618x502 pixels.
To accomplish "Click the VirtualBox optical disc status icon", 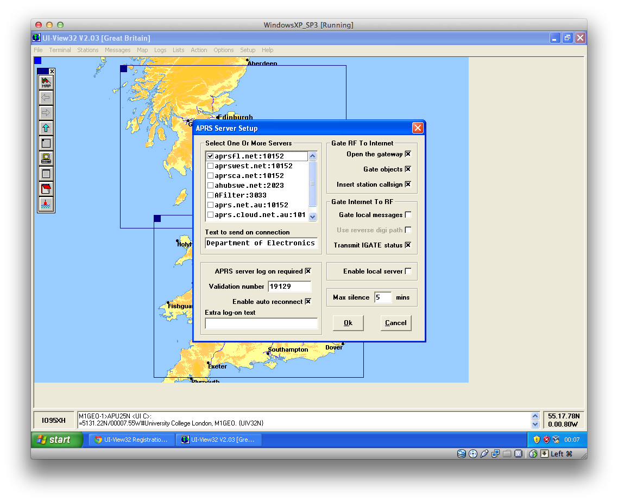I will [x=473, y=454].
